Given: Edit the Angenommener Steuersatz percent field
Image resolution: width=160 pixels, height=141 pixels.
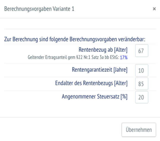Looking at the screenshot, I should coord(141,97).
